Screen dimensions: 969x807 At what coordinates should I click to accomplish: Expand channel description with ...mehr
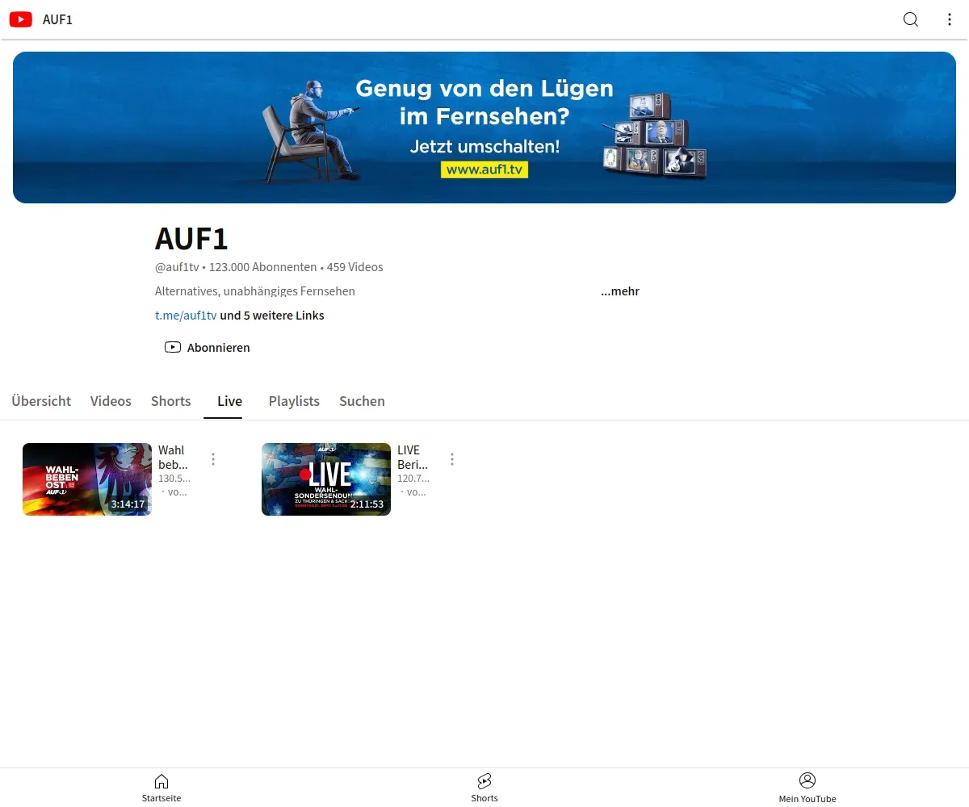coord(620,291)
